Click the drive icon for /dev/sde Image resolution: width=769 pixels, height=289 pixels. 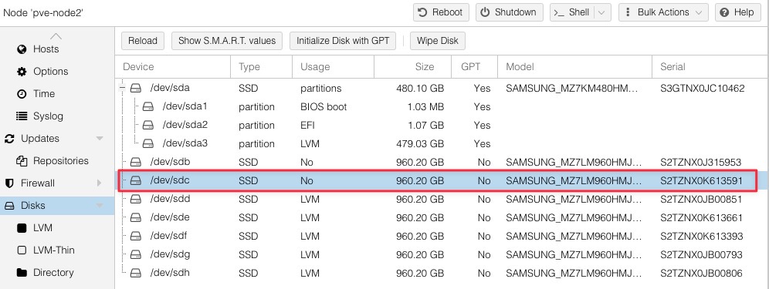coord(136,217)
